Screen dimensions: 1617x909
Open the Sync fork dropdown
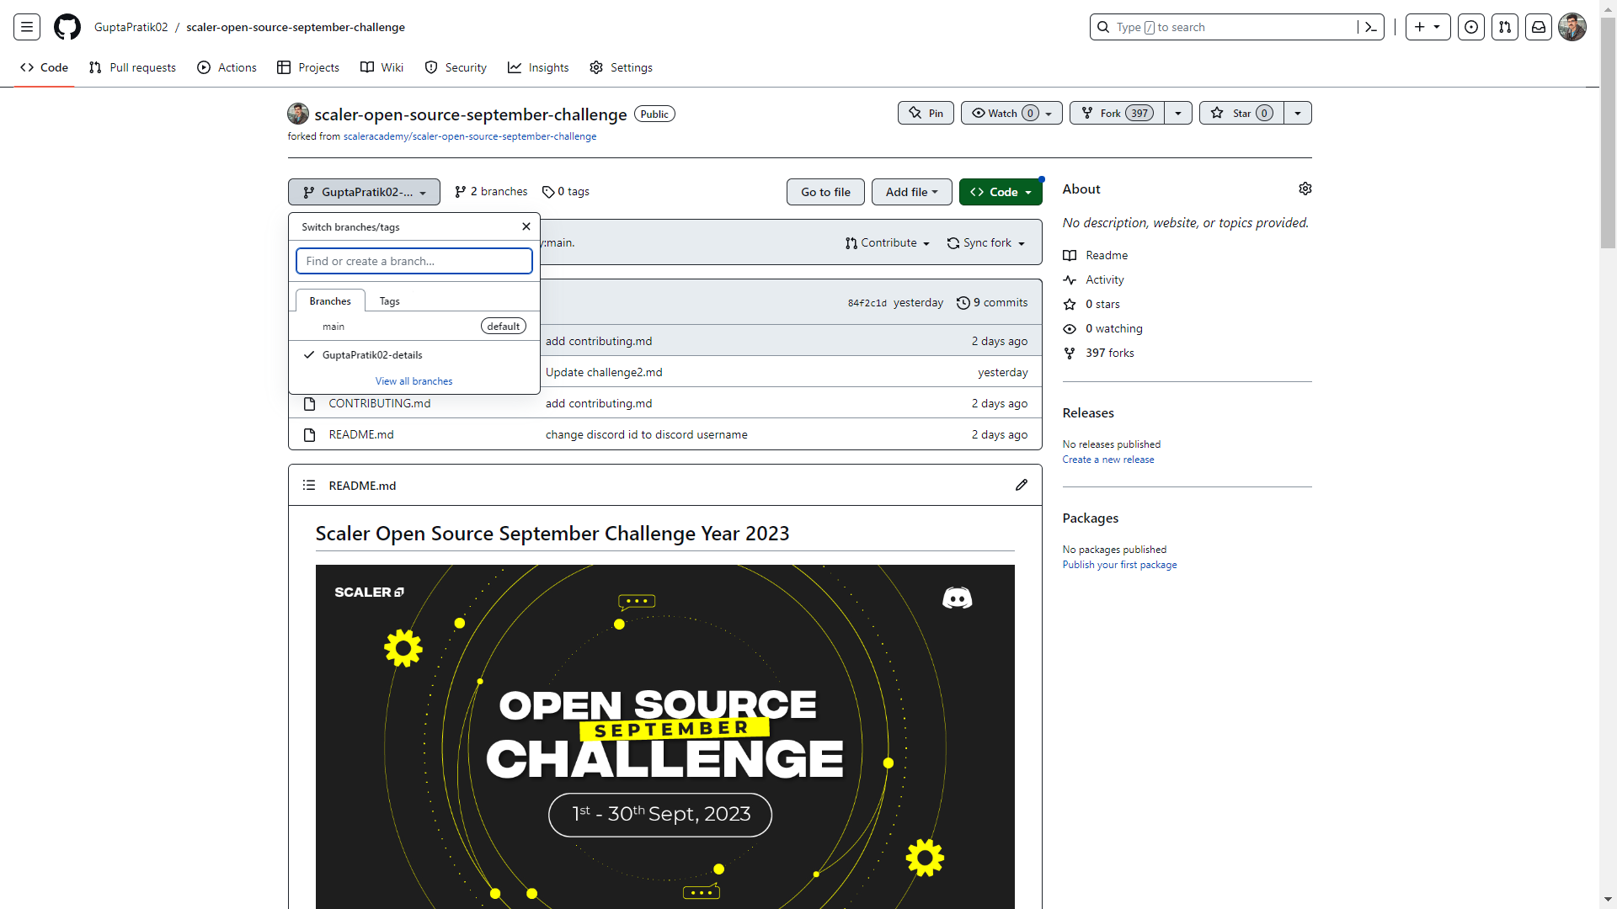pos(986,242)
